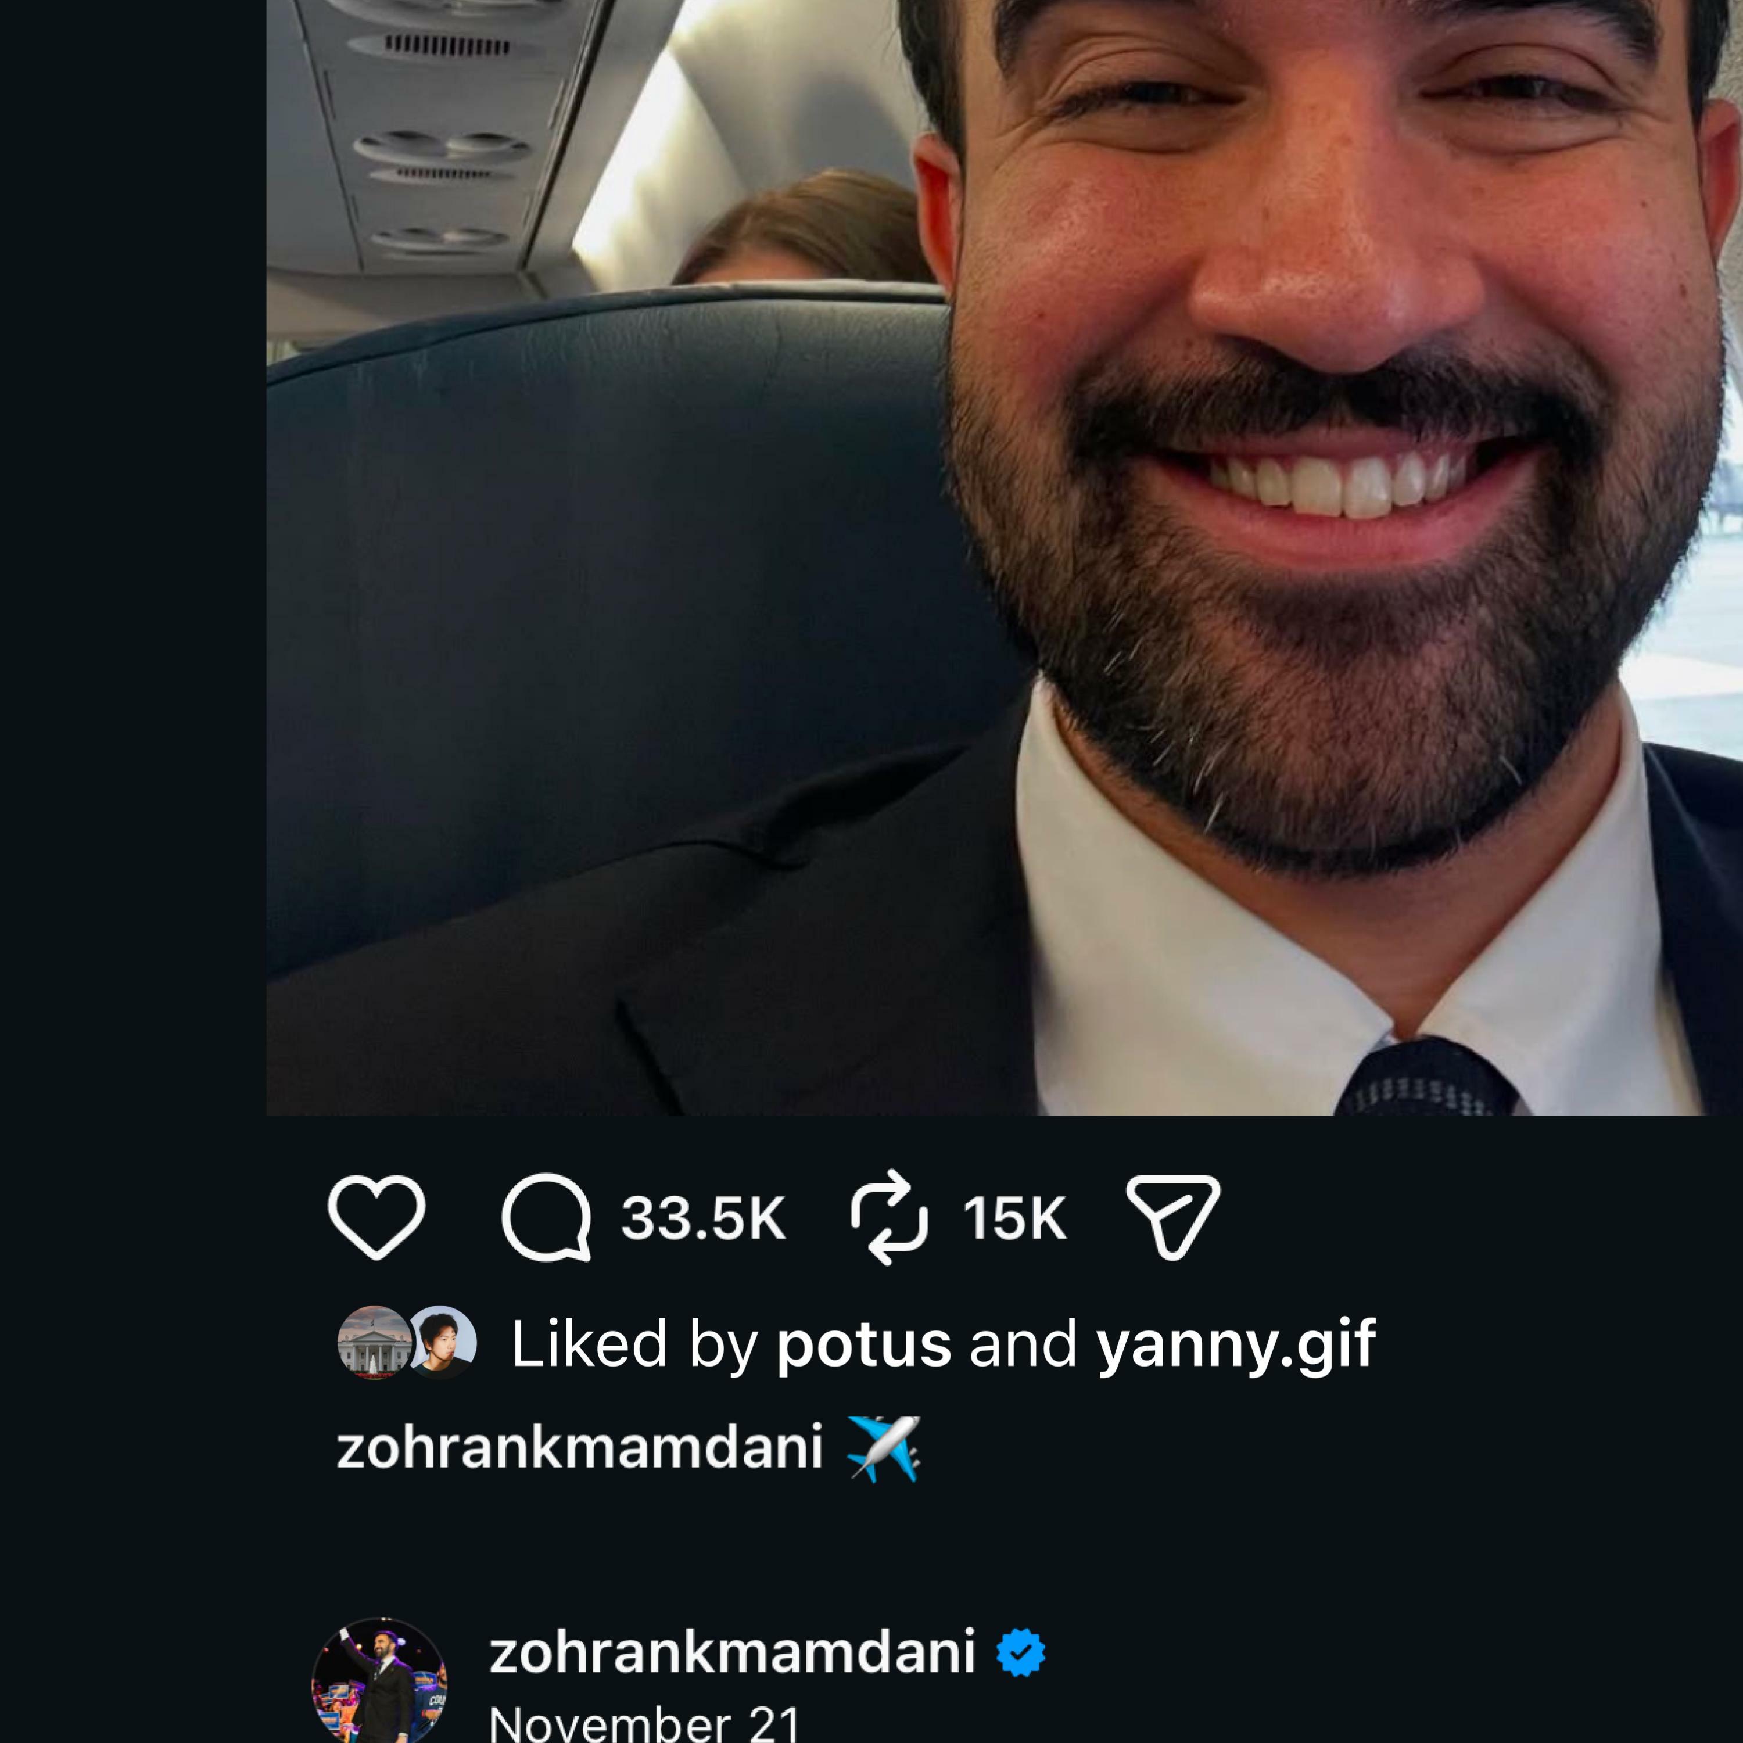The height and width of the screenshot is (1743, 1743).
Task: Click the 15K reposts count
Action: click(x=1015, y=1218)
